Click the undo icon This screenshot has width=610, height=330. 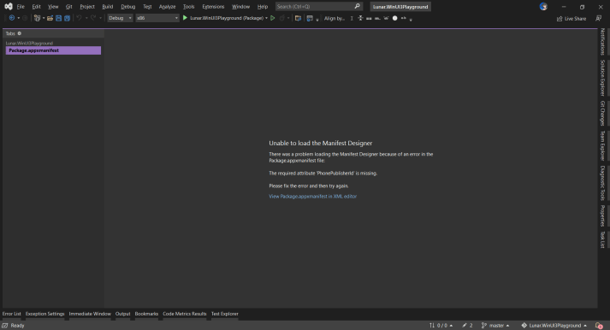[x=79, y=18]
